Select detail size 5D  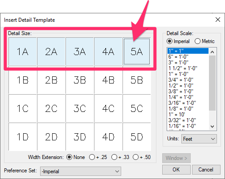click(137, 137)
